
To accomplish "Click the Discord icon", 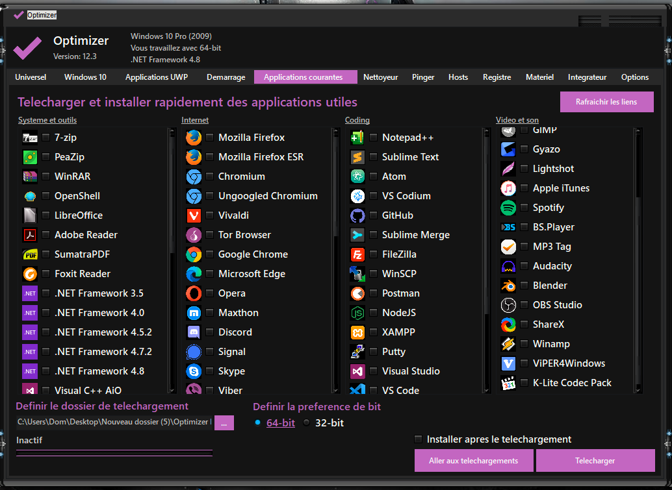I will pyautogui.click(x=194, y=332).
